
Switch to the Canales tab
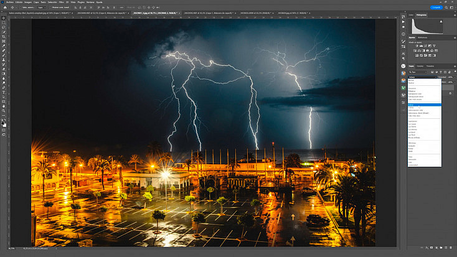point(420,66)
